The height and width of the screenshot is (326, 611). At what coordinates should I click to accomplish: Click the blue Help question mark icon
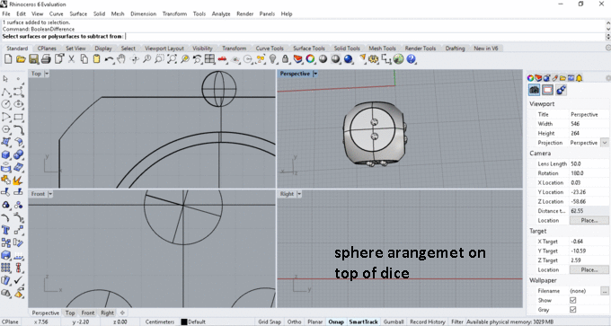pos(412,59)
